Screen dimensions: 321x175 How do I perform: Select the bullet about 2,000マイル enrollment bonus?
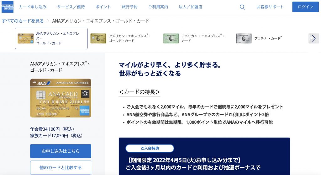click(x=205, y=107)
